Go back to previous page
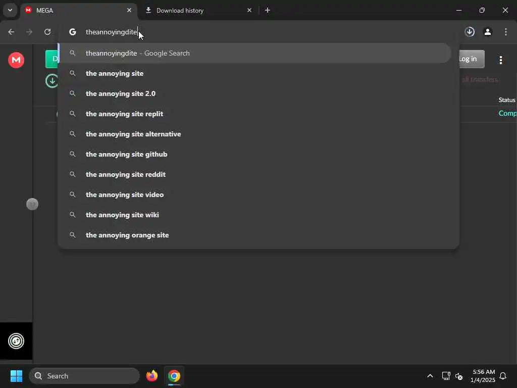Screen dimensions: 517x388 click(11, 32)
